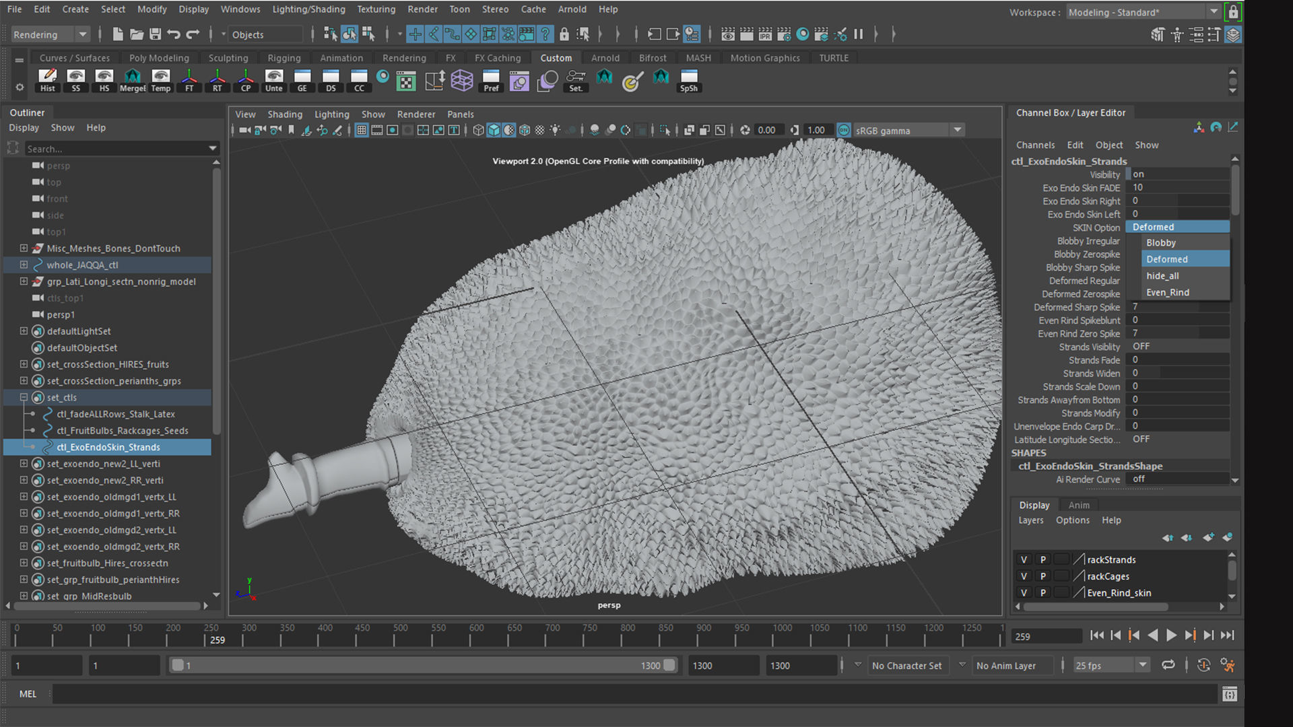Viewport: 1293px width, 727px height.
Task: Click the CC shelf icon
Action: coord(359,80)
